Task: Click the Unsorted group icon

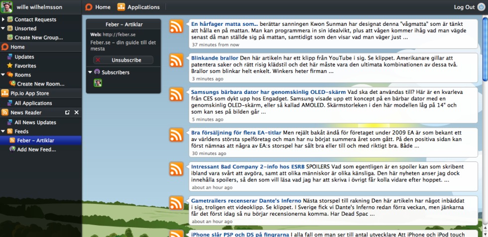Action: (x=10, y=28)
